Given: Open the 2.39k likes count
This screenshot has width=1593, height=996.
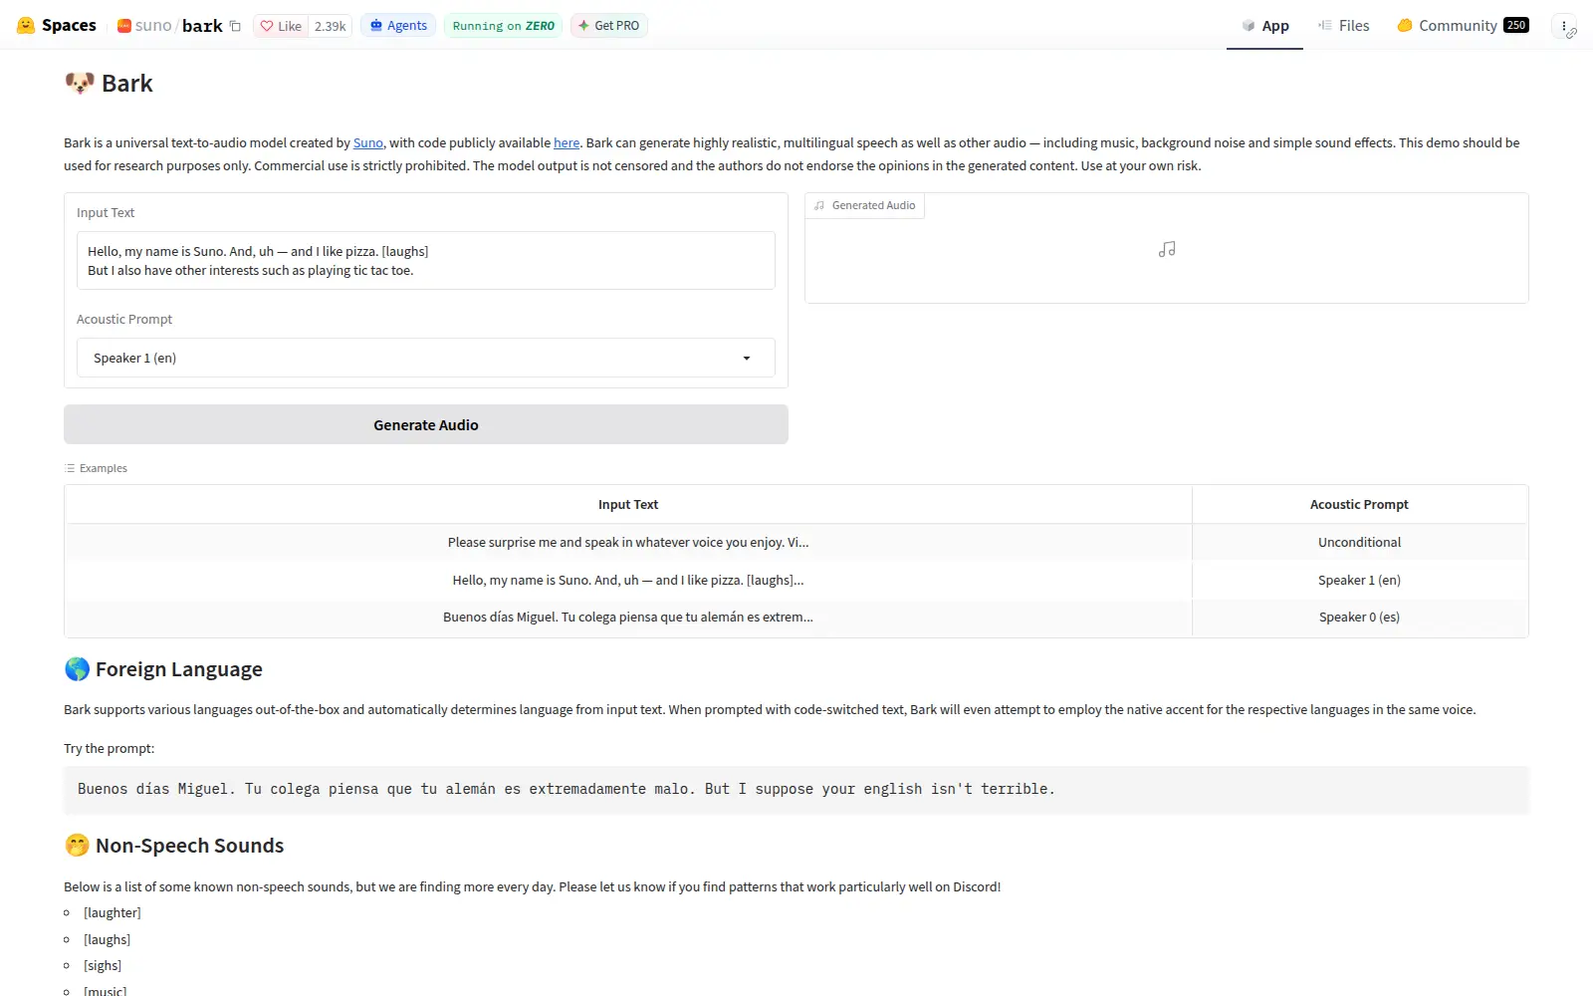Looking at the screenshot, I should pyautogui.click(x=330, y=26).
